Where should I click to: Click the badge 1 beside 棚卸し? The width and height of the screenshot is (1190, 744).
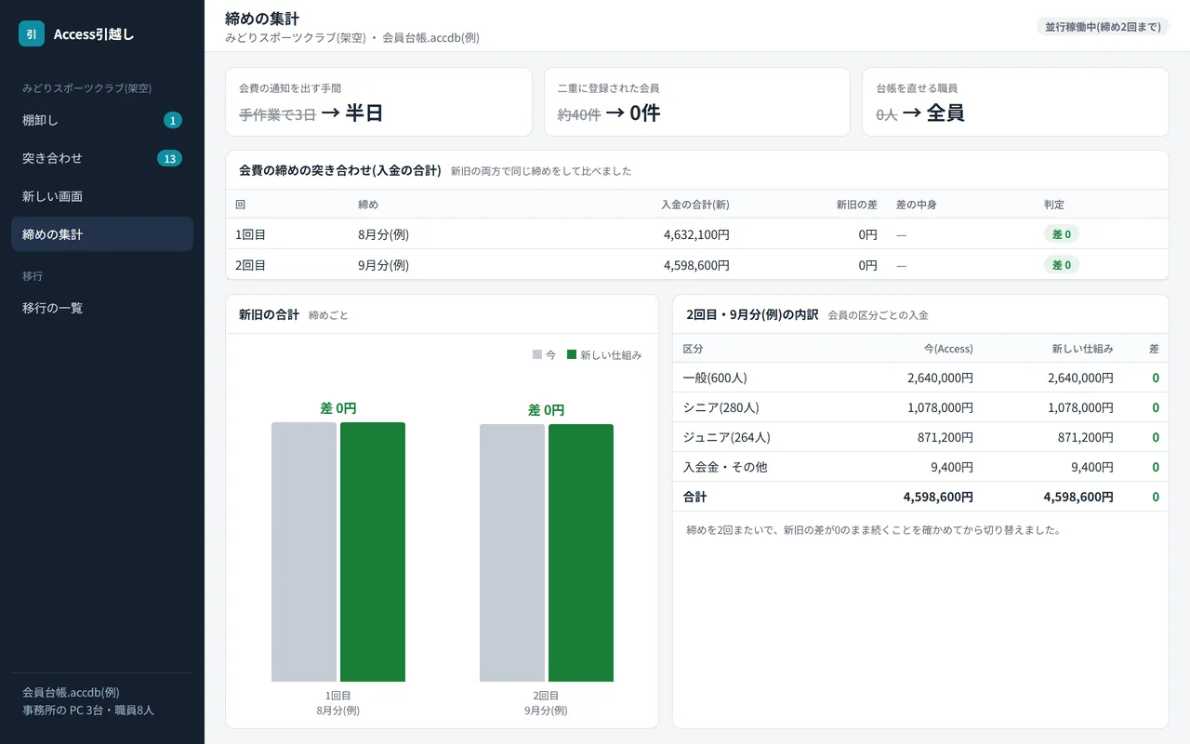point(173,120)
